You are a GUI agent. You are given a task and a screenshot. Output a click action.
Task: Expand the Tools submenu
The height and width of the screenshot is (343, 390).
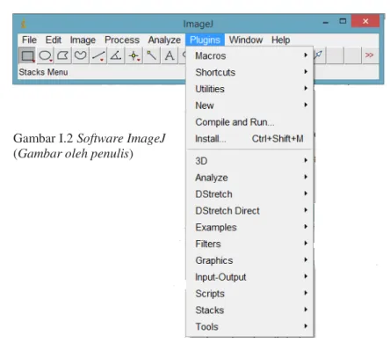point(250,326)
